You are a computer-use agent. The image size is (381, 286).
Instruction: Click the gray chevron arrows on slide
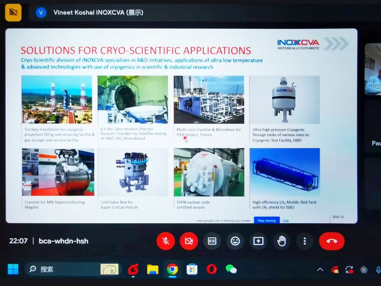[337, 44]
